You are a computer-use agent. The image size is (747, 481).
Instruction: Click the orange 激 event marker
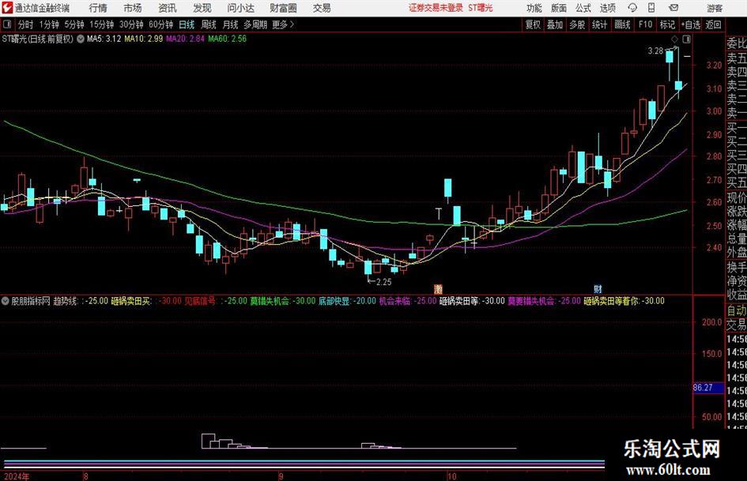pyautogui.click(x=438, y=288)
